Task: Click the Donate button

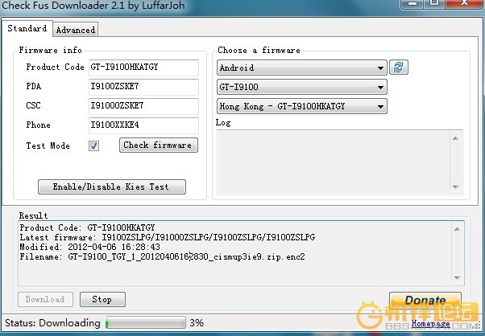Action: click(425, 301)
